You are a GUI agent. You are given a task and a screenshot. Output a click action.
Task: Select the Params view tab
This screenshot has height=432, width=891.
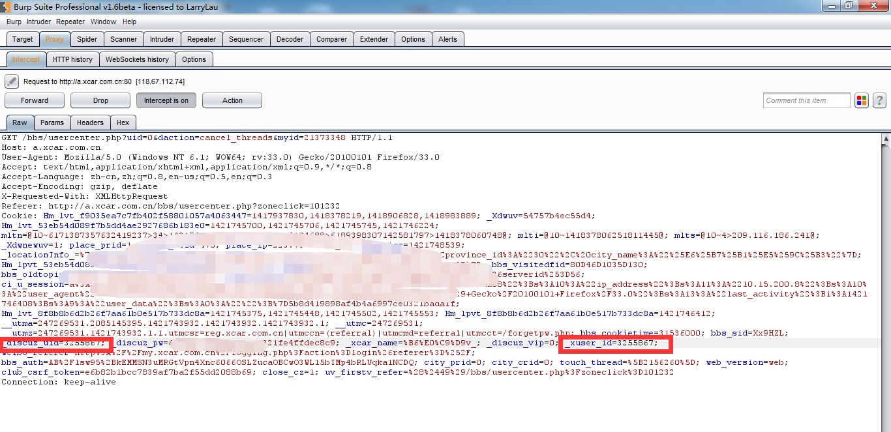point(52,122)
